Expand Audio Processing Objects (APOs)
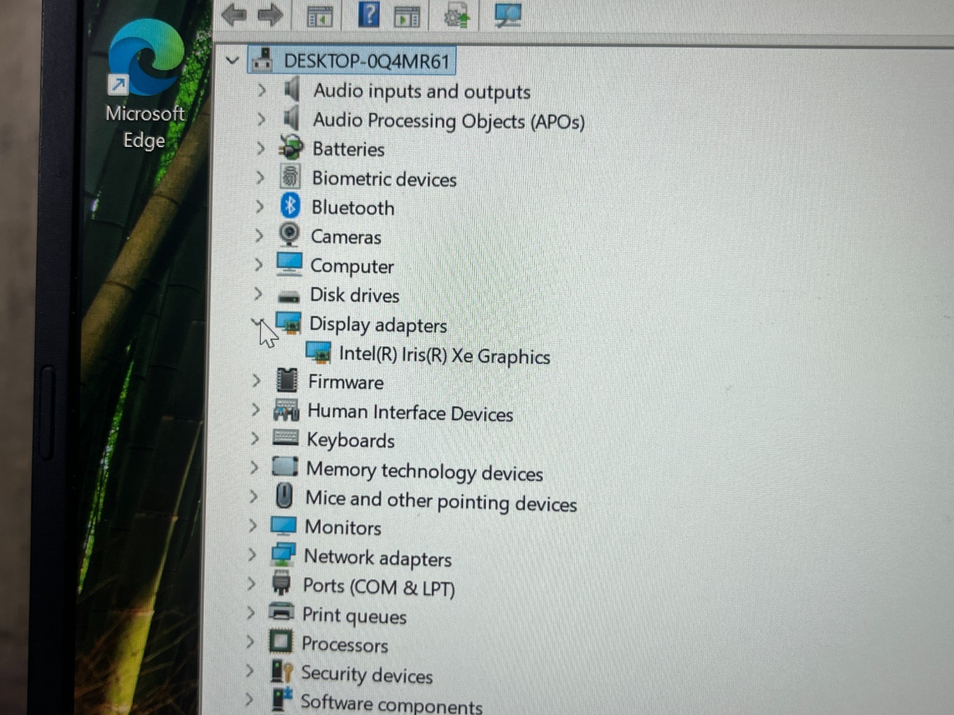Screen dimensions: 954x715 [x=261, y=119]
